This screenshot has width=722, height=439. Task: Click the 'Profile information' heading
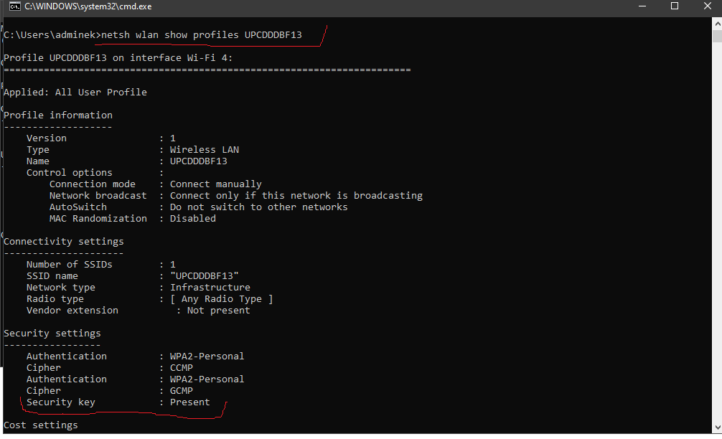[x=58, y=115]
